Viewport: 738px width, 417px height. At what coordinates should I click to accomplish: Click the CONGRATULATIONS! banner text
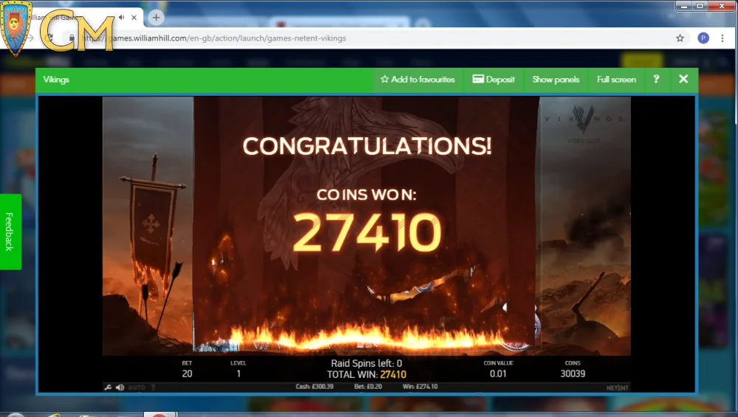(367, 146)
